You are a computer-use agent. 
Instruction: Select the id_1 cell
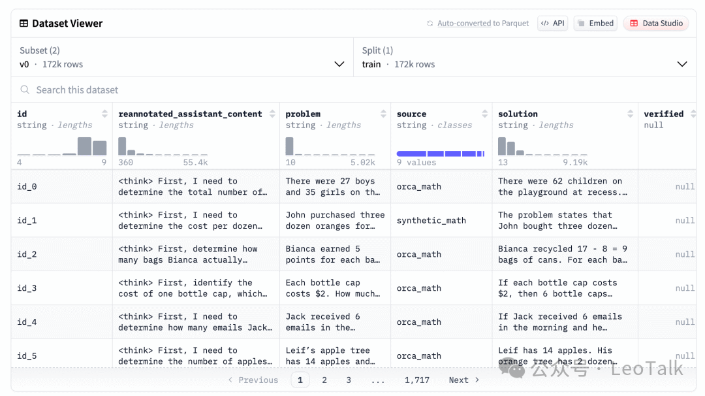[61, 220]
